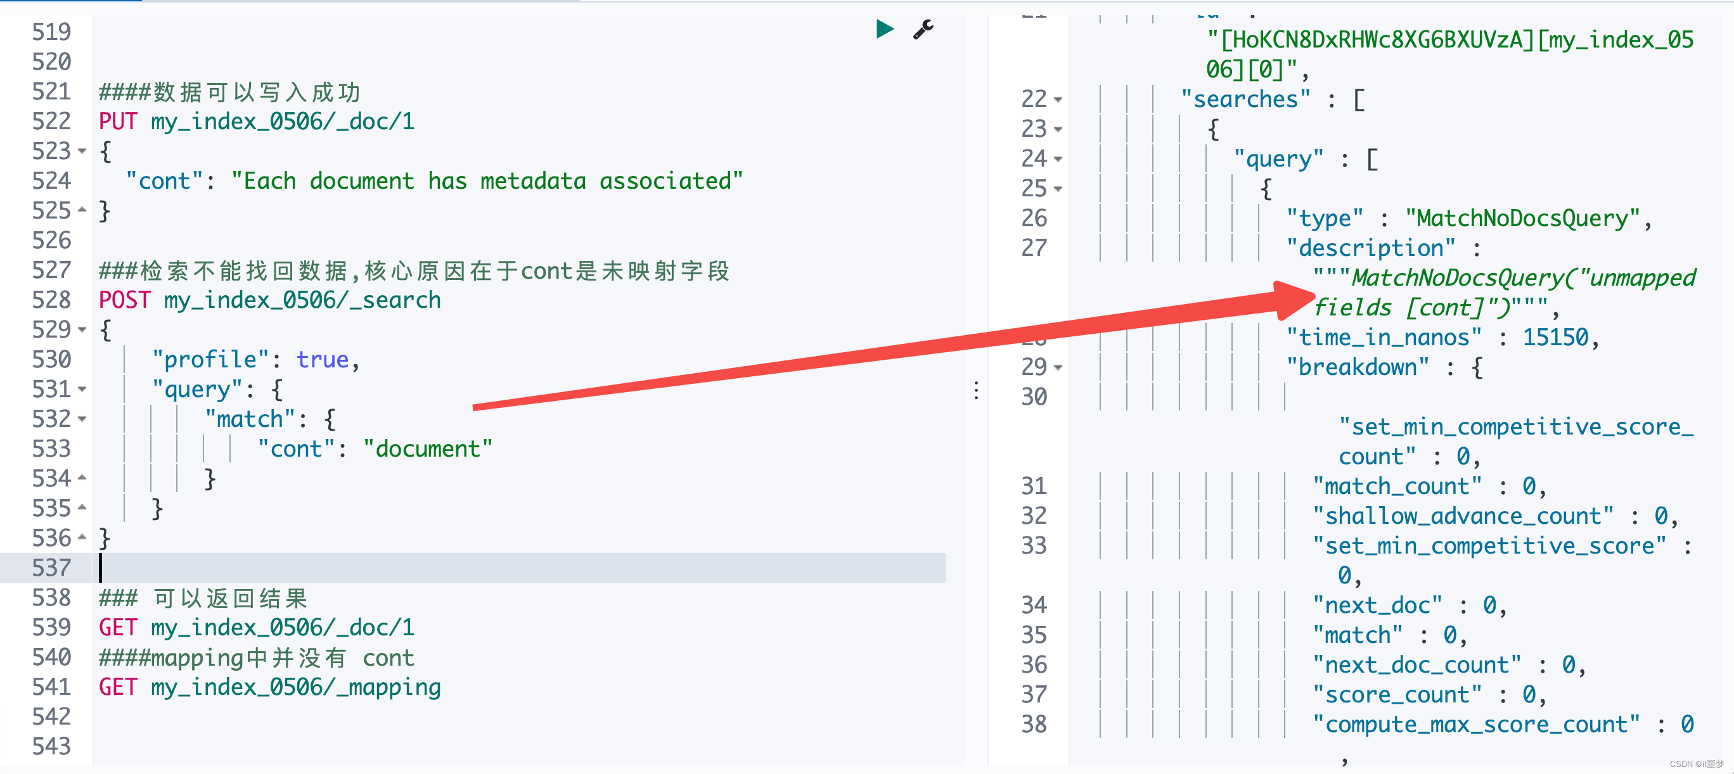Toggle the fold marker at line 534
Image resolution: width=1734 pixels, height=774 pixels.
pyautogui.click(x=82, y=478)
